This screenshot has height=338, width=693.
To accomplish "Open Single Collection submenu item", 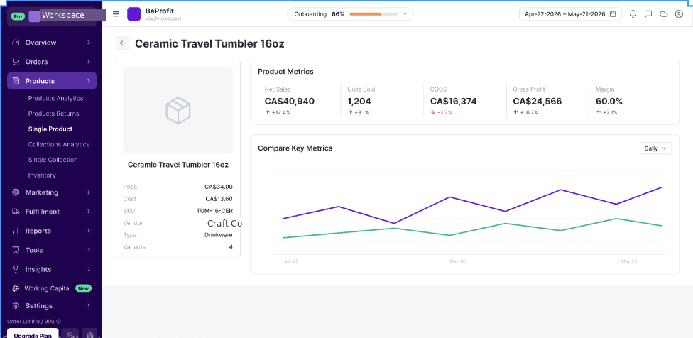I will point(53,160).
